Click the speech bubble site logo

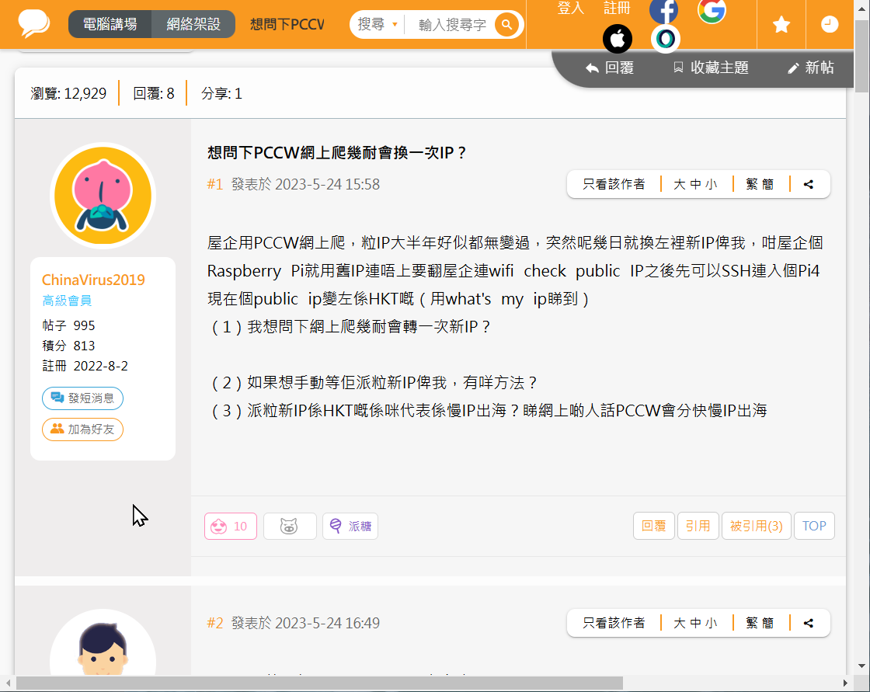click(34, 24)
